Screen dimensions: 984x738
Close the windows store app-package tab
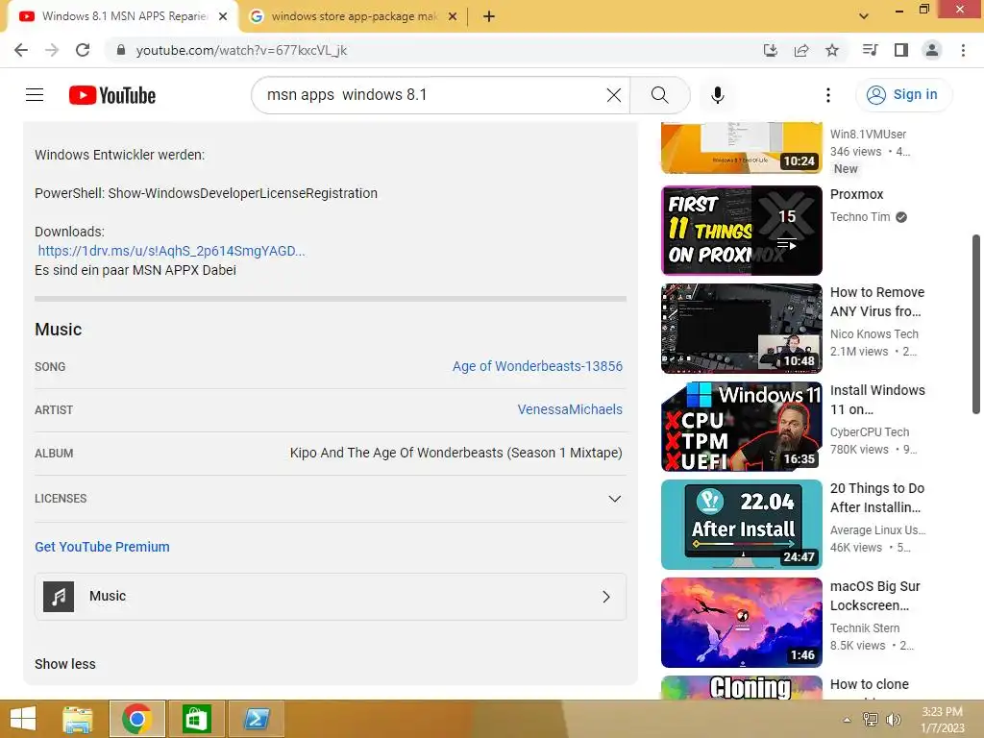point(453,17)
